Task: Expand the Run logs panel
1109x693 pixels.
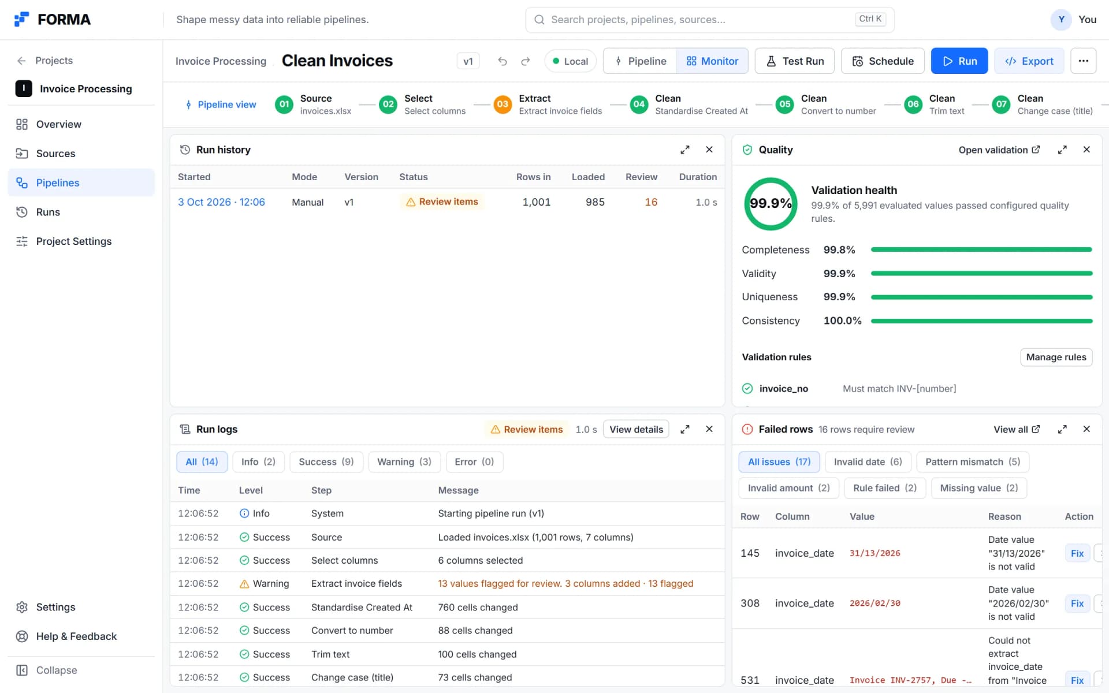Action: click(x=684, y=429)
